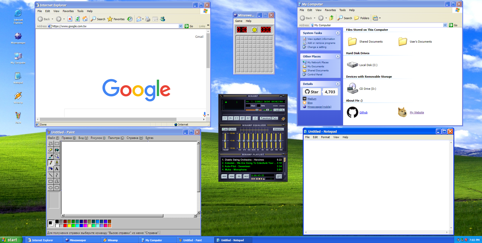Viewport: 482px width, 243px height.
Task: Click the Start button on the taskbar
Action: coord(11,240)
